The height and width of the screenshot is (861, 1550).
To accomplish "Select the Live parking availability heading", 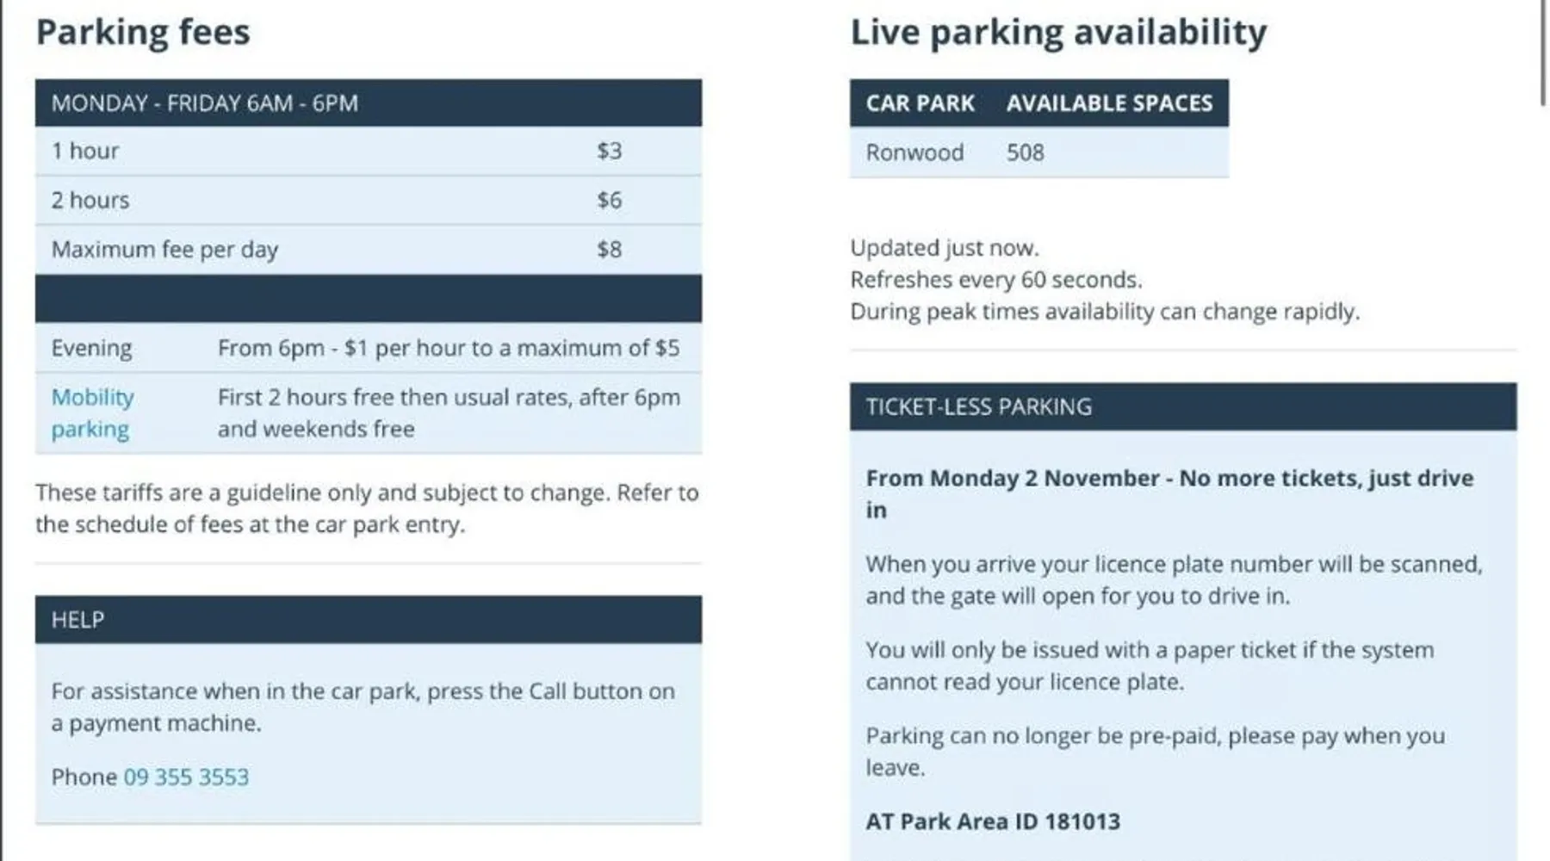I will point(1058,33).
